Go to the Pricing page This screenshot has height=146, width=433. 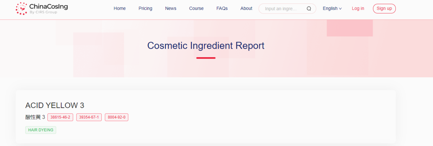coord(145,9)
